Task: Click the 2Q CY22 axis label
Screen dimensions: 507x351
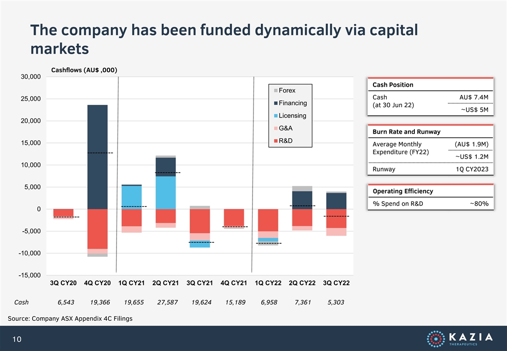Action: 302,283
